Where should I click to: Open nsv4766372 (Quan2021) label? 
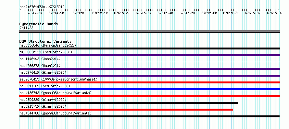pos(40,66)
